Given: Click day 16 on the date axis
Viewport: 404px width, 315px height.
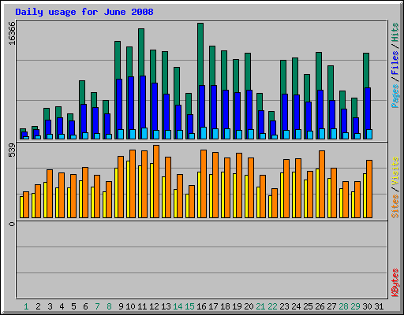Looking at the screenshot, I should [x=201, y=306].
